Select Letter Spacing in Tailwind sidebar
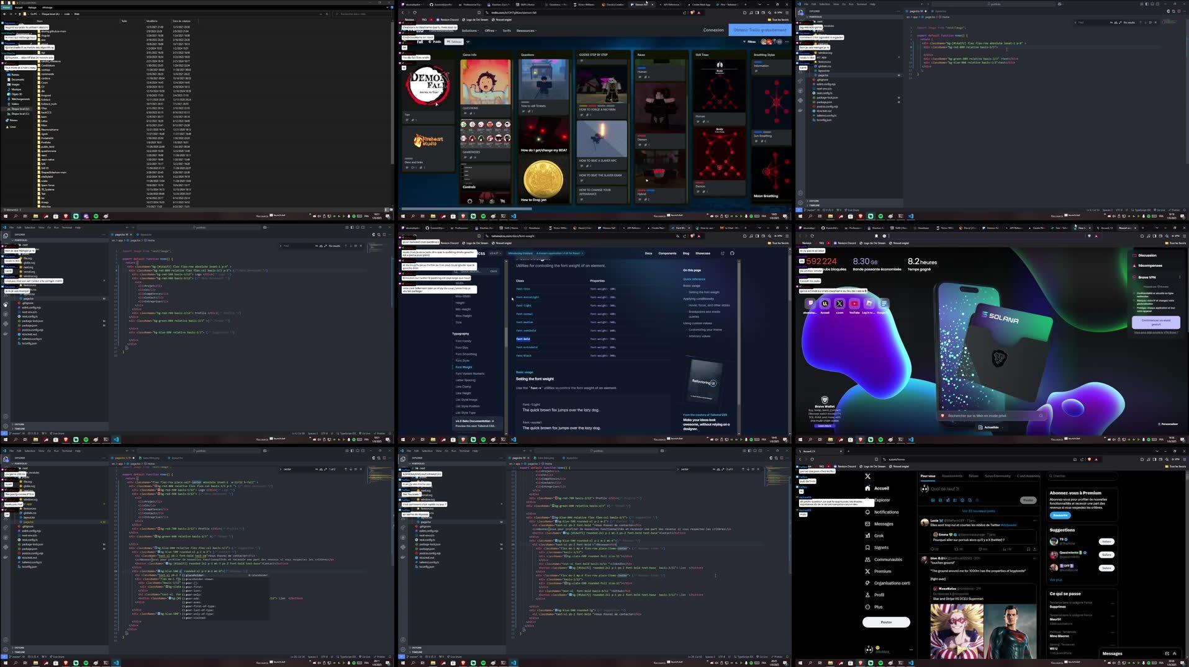The height and width of the screenshot is (667, 1189). [465, 380]
